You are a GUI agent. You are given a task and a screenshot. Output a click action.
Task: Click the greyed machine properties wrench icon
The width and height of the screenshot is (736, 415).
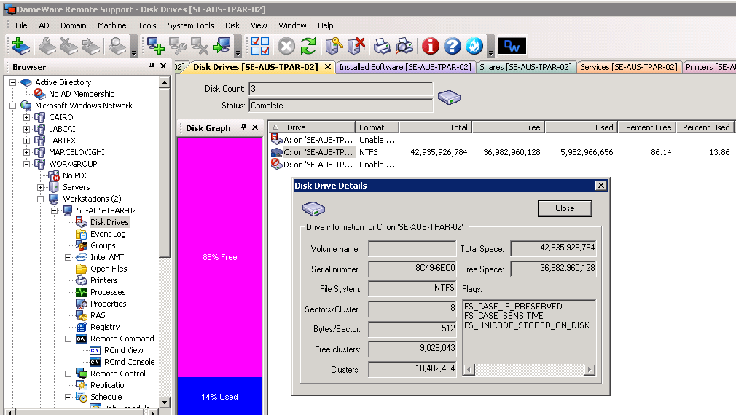pos(178,45)
